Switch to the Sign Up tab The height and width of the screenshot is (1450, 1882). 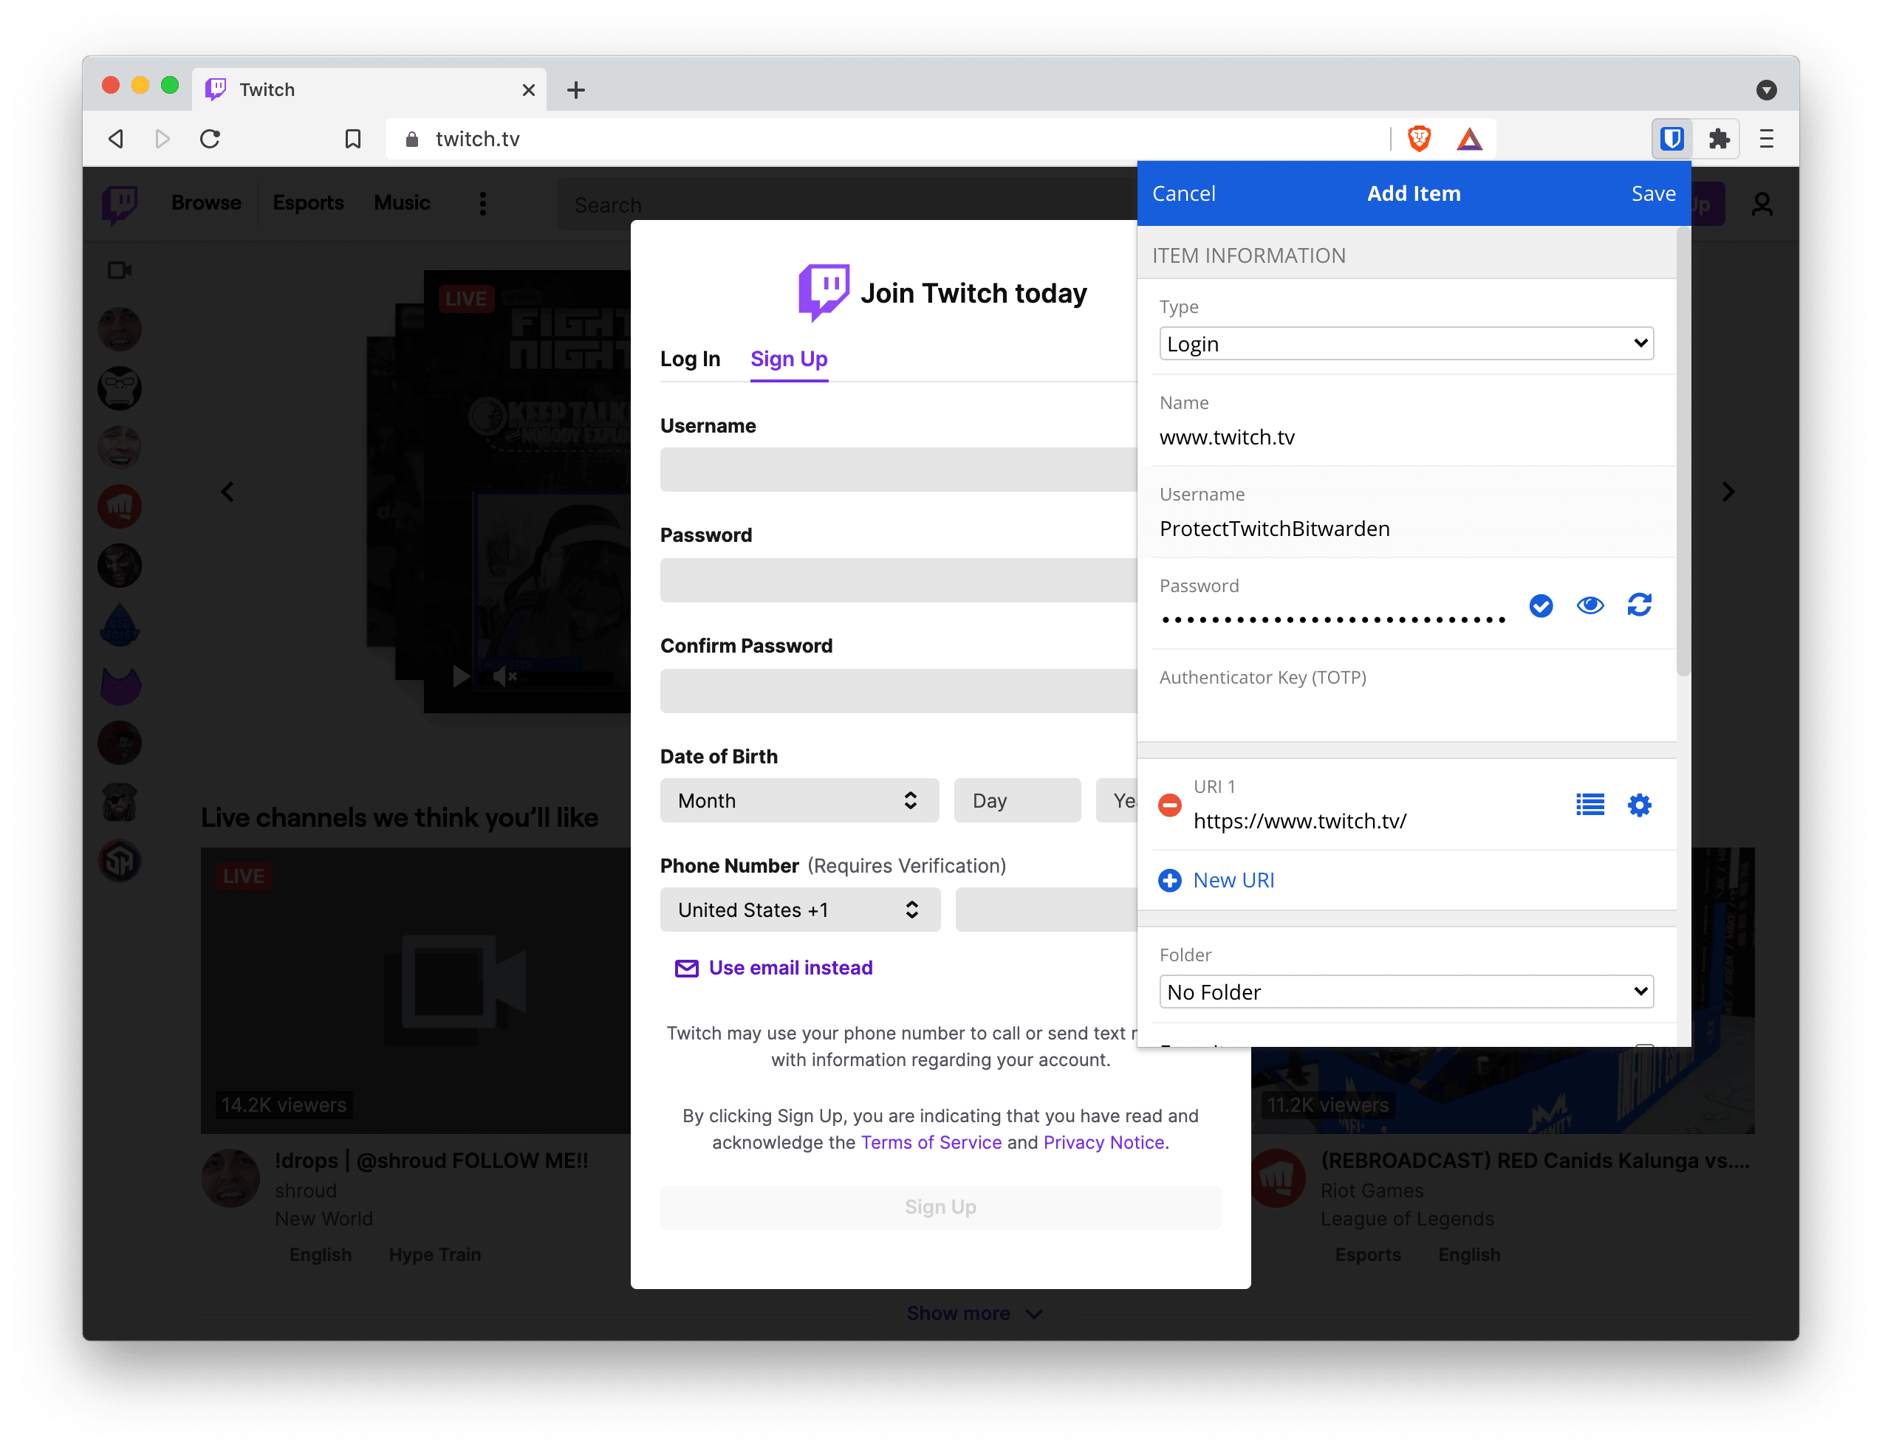[x=790, y=358]
